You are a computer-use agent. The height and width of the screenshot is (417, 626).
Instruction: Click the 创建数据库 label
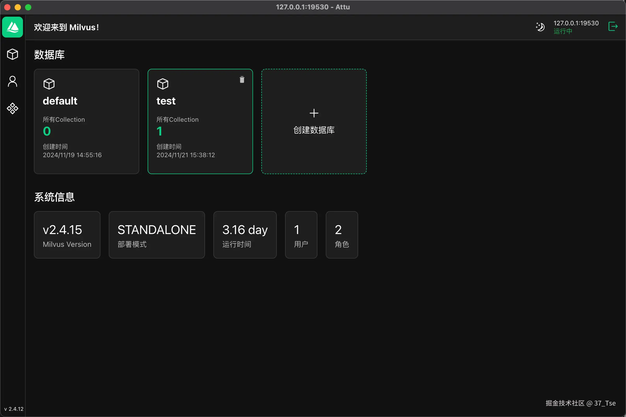tap(314, 130)
